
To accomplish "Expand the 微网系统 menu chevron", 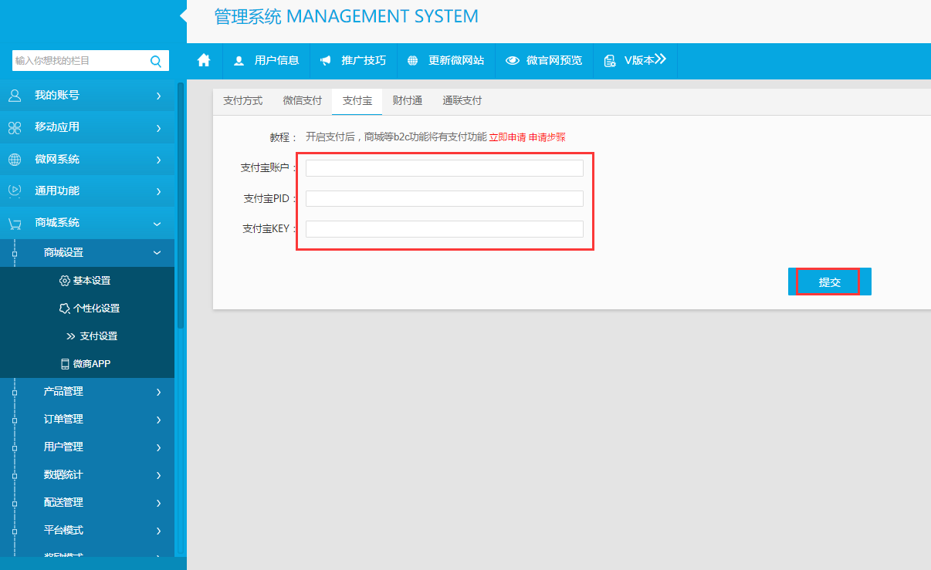I will point(158,160).
